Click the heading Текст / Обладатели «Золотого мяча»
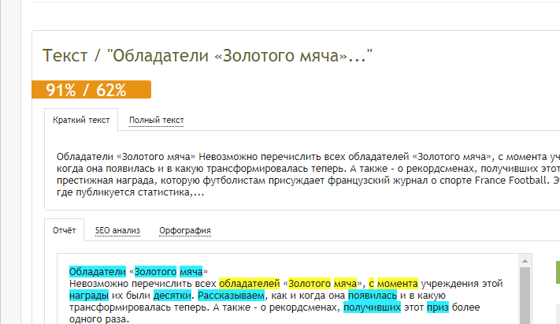The image size is (560, 324). click(x=206, y=55)
